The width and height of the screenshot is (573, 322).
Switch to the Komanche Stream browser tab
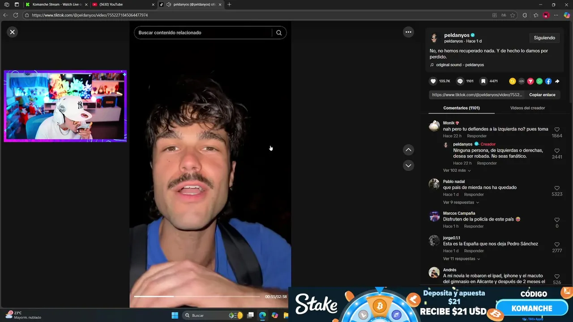click(56, 4)
